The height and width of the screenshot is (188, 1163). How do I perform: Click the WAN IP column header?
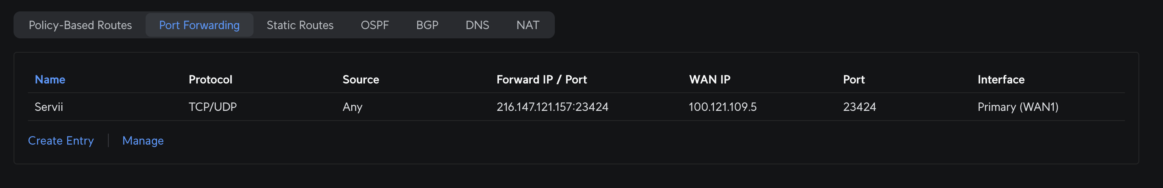(709, 80)
